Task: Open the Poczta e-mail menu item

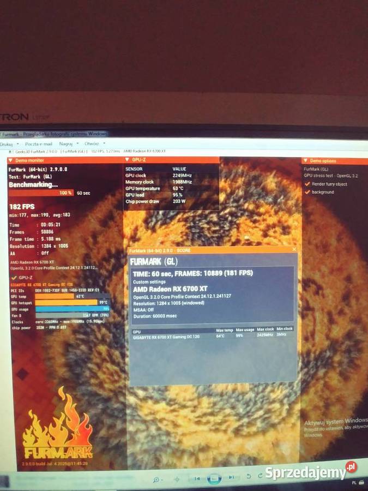Action: 37,144
